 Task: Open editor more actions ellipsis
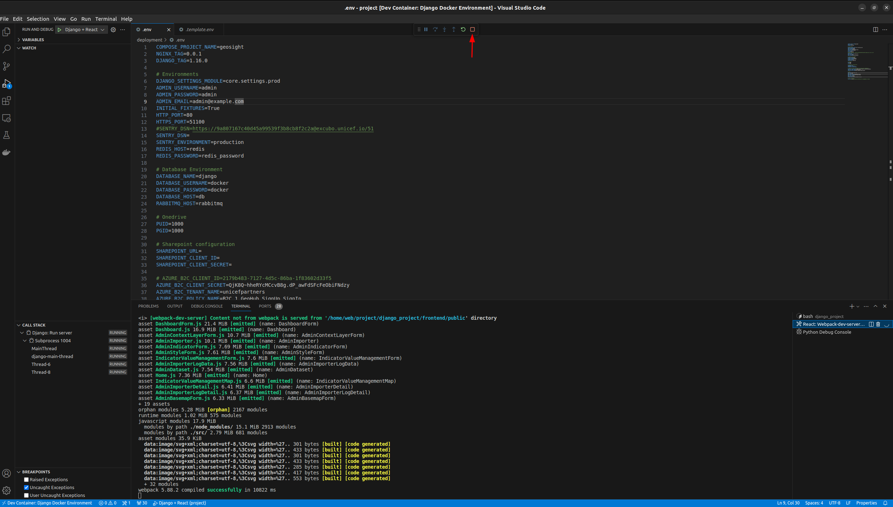[x=885, y=30]
